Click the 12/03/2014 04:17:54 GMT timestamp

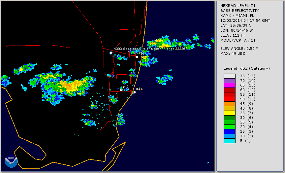[245, 20]
